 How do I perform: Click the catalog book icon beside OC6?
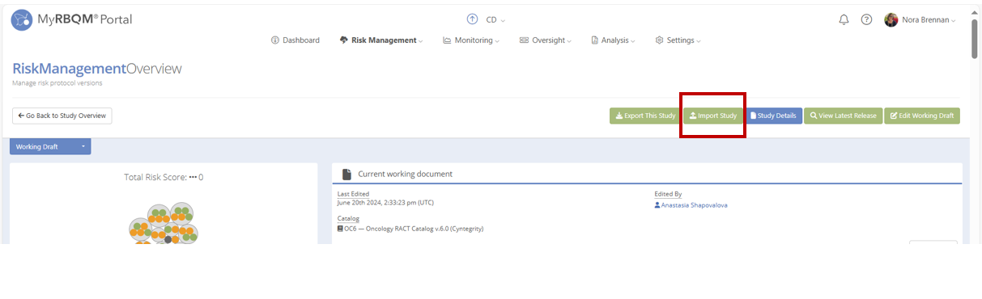point(340,228)
